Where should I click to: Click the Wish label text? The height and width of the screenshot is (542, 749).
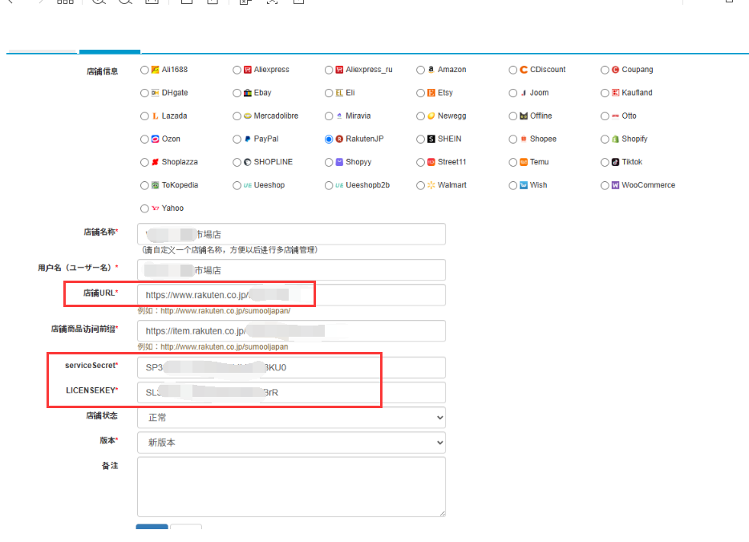click(x=538, y=185)
